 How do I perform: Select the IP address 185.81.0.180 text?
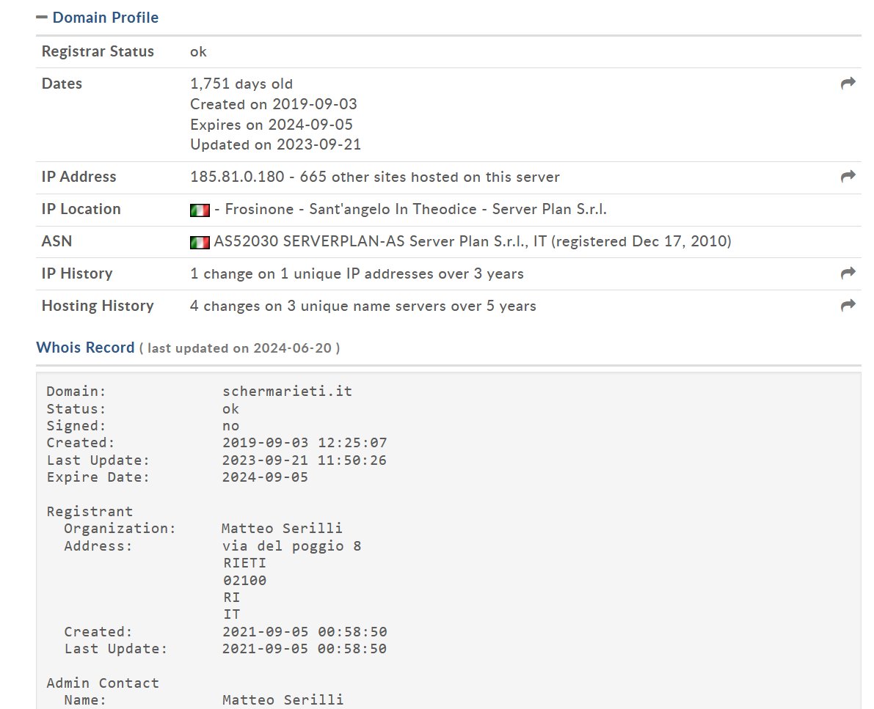(237, 177)
